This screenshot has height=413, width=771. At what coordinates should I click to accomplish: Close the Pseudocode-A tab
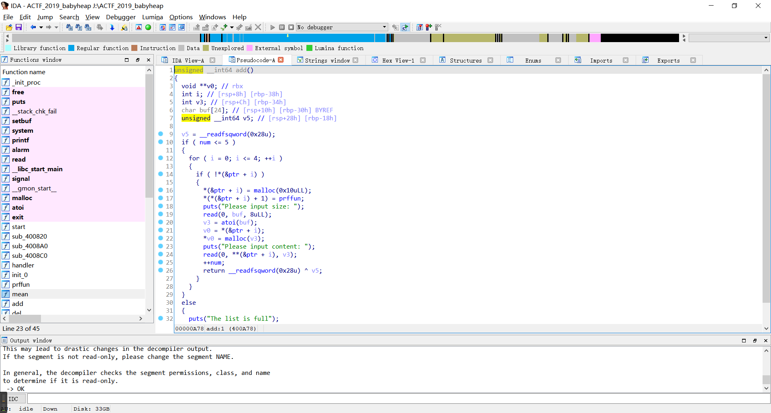pos(281,60)
